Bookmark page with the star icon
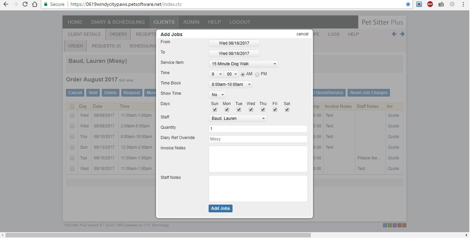Viewport: 470px width, 238px height. click(x=408, y=4)
